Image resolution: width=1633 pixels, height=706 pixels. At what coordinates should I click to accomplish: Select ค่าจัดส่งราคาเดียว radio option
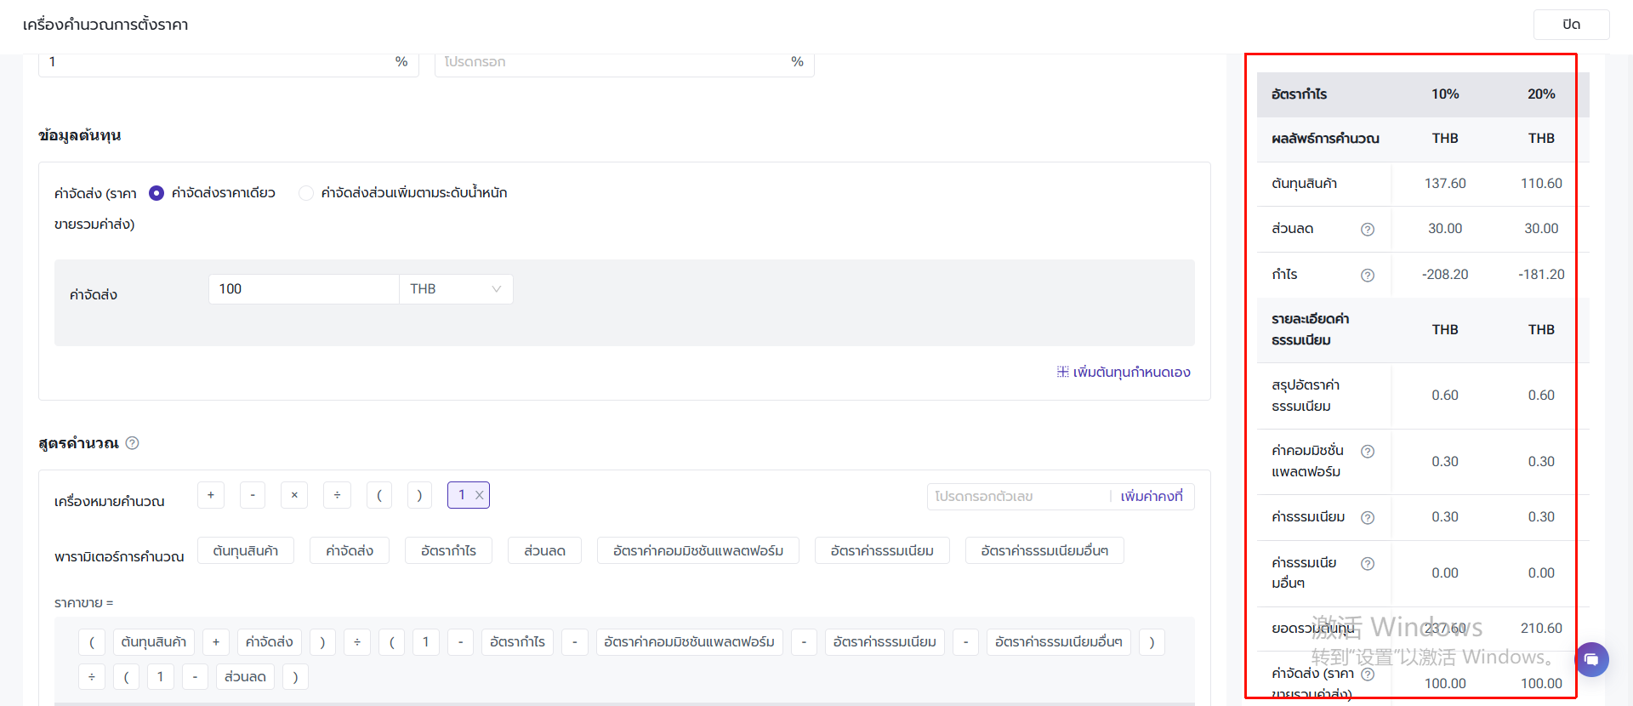point(156,193)
